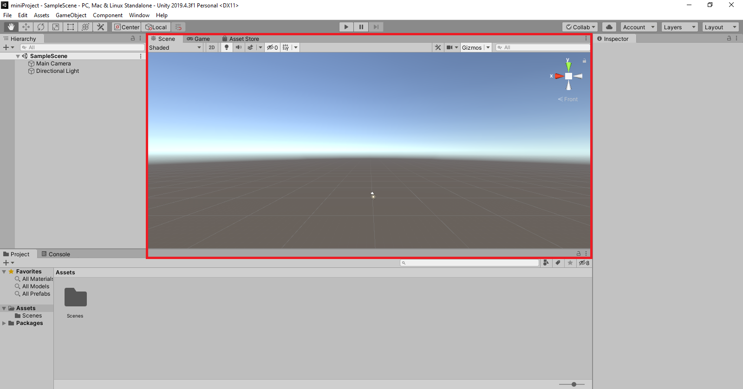
Task: Open the Assets menu
Action: (x=41, y=15)
